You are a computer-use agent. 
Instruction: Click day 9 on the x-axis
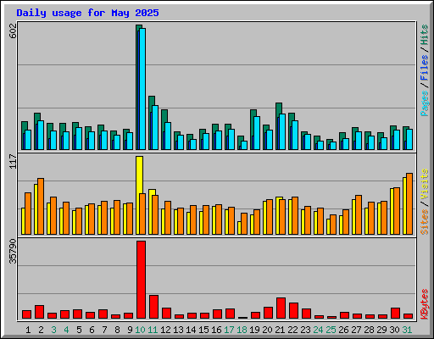(x=130, y=330)
